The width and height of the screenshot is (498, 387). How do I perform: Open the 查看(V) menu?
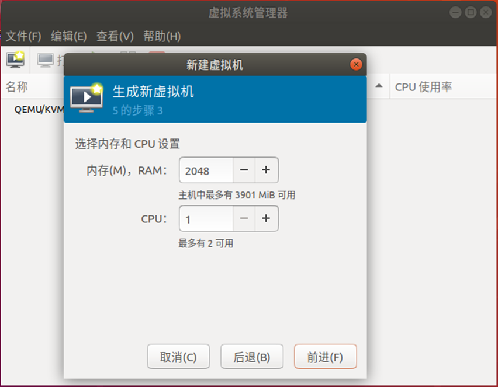coord(115,36)
